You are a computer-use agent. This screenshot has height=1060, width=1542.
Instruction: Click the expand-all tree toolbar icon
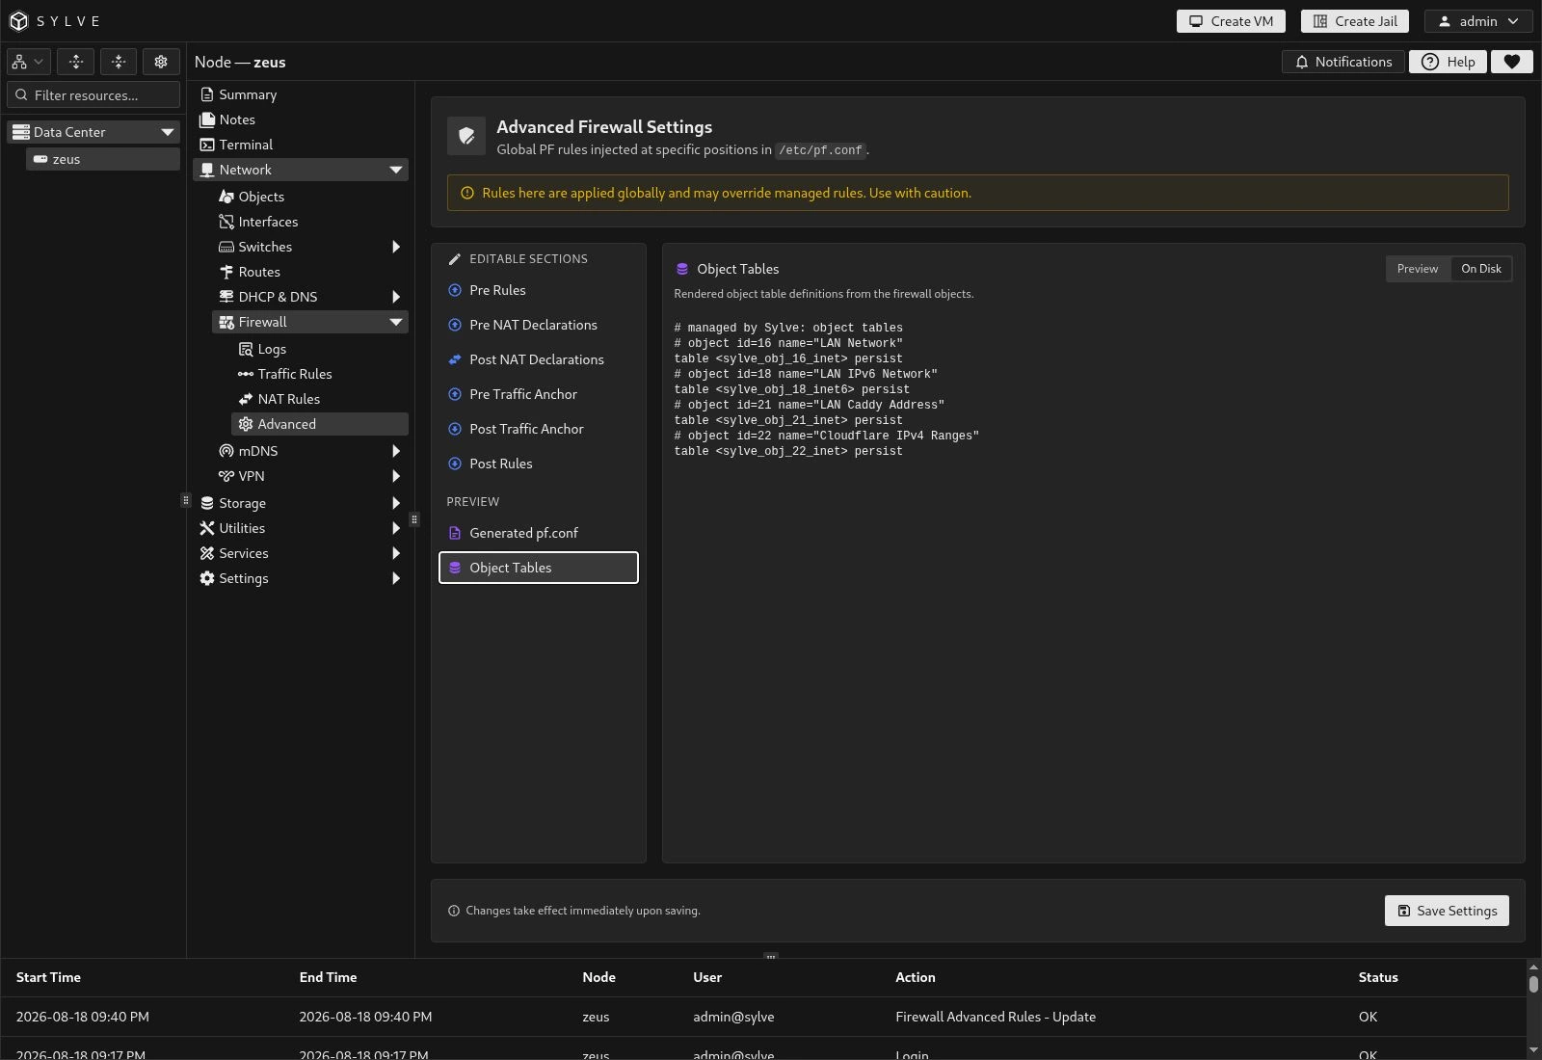coord(76,62)
